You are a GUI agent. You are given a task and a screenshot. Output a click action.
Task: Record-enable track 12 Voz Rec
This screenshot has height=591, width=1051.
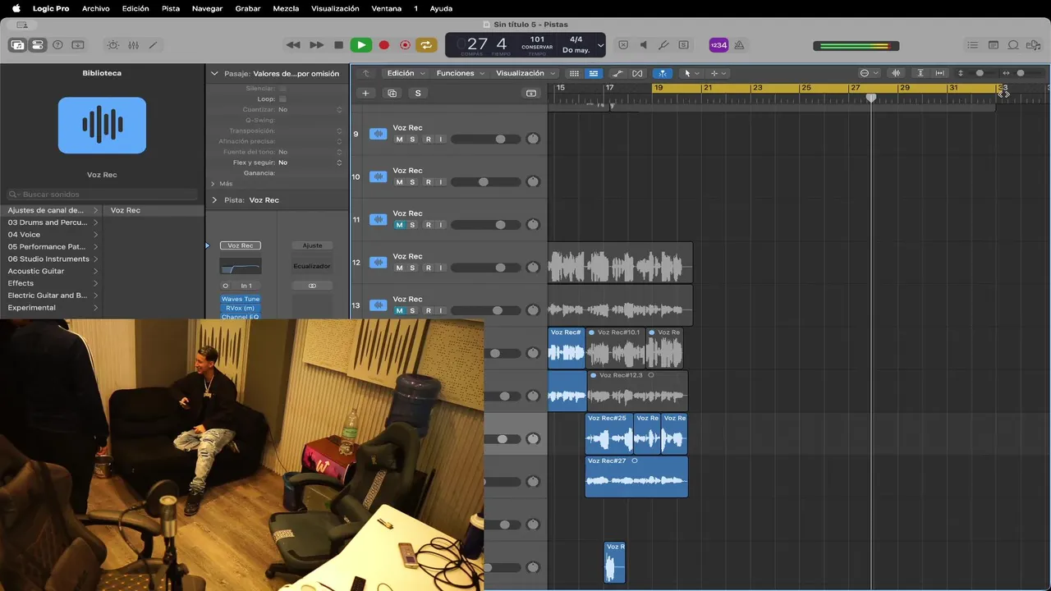pos(427,268)
